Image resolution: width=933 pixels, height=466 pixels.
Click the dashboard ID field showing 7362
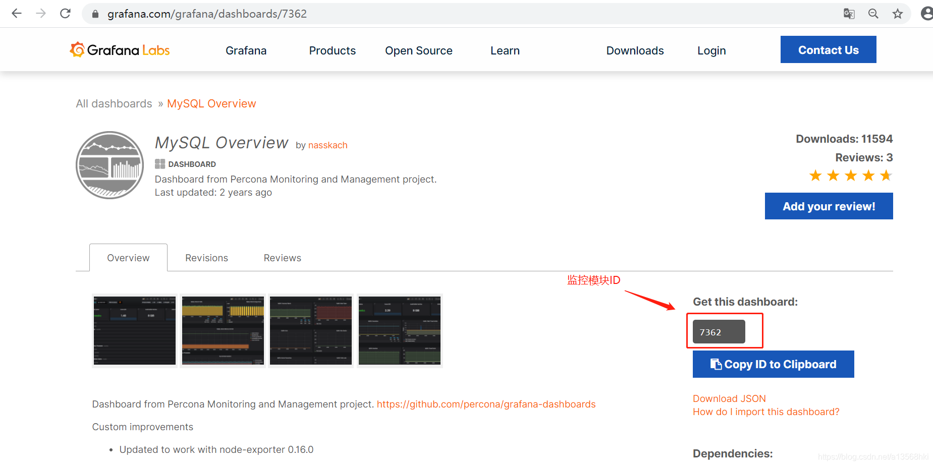pos(719,332)
